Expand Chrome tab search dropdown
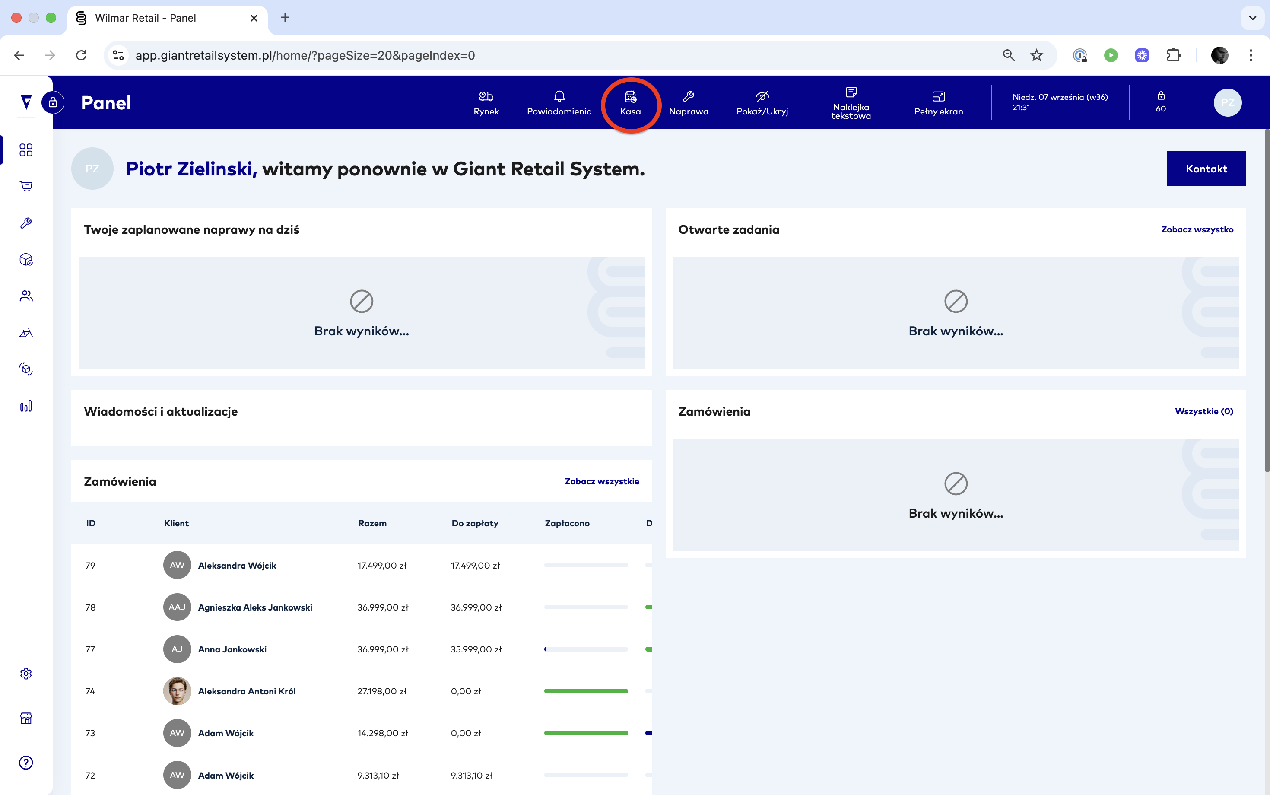 pos(1252,18)
